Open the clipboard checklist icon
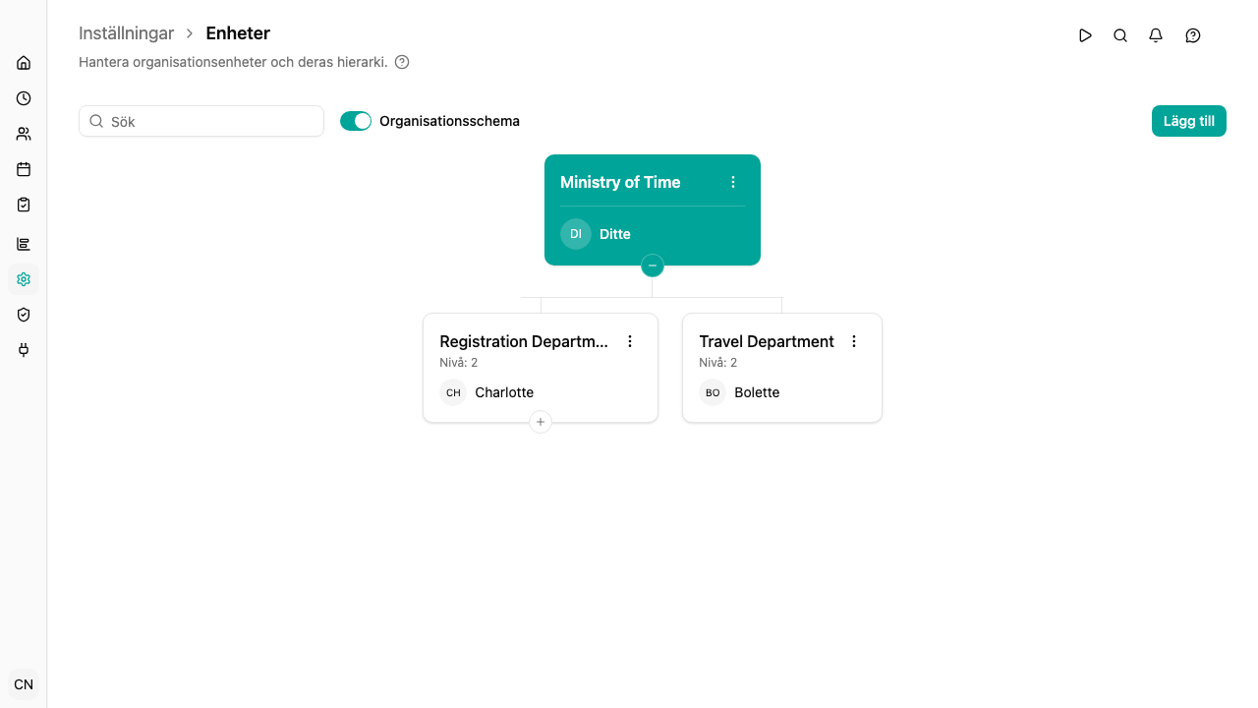 click(x=24, y=205)
